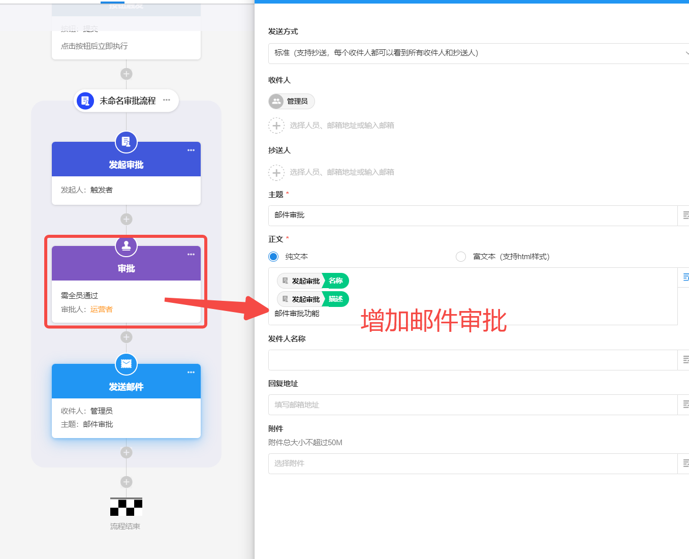Focus the empty 发件人名称 input
Screen dimensions: 689x559
[473, 360]
